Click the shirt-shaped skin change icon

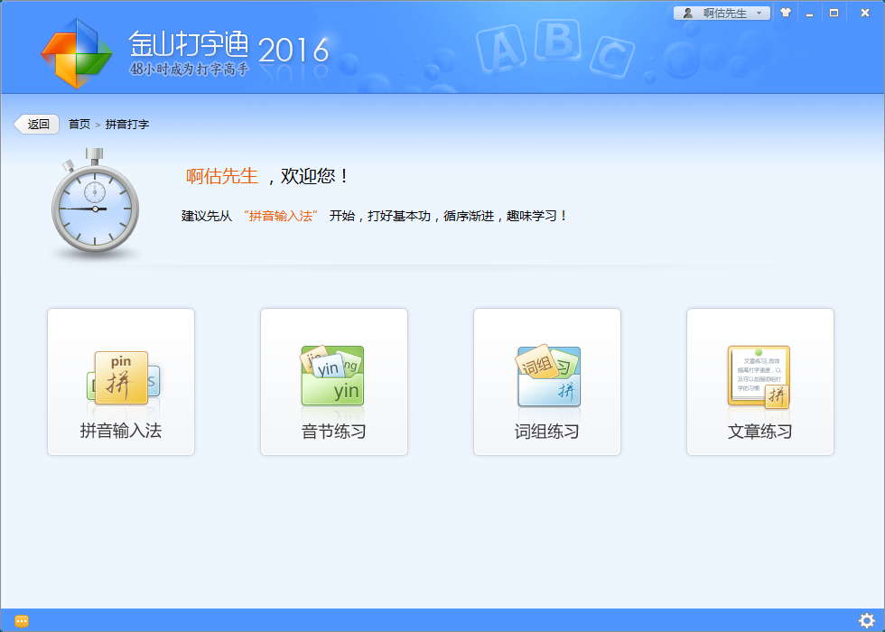pyautogui.click(x=786, y=13)
